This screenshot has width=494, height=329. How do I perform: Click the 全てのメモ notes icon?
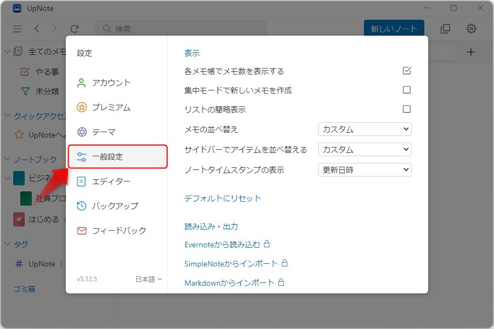[18, 52]
